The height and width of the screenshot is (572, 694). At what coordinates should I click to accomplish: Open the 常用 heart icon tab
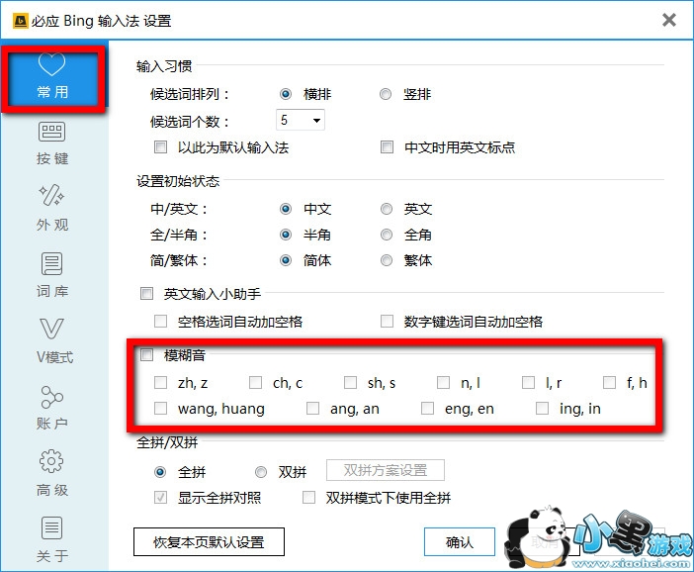coord(52,76)
